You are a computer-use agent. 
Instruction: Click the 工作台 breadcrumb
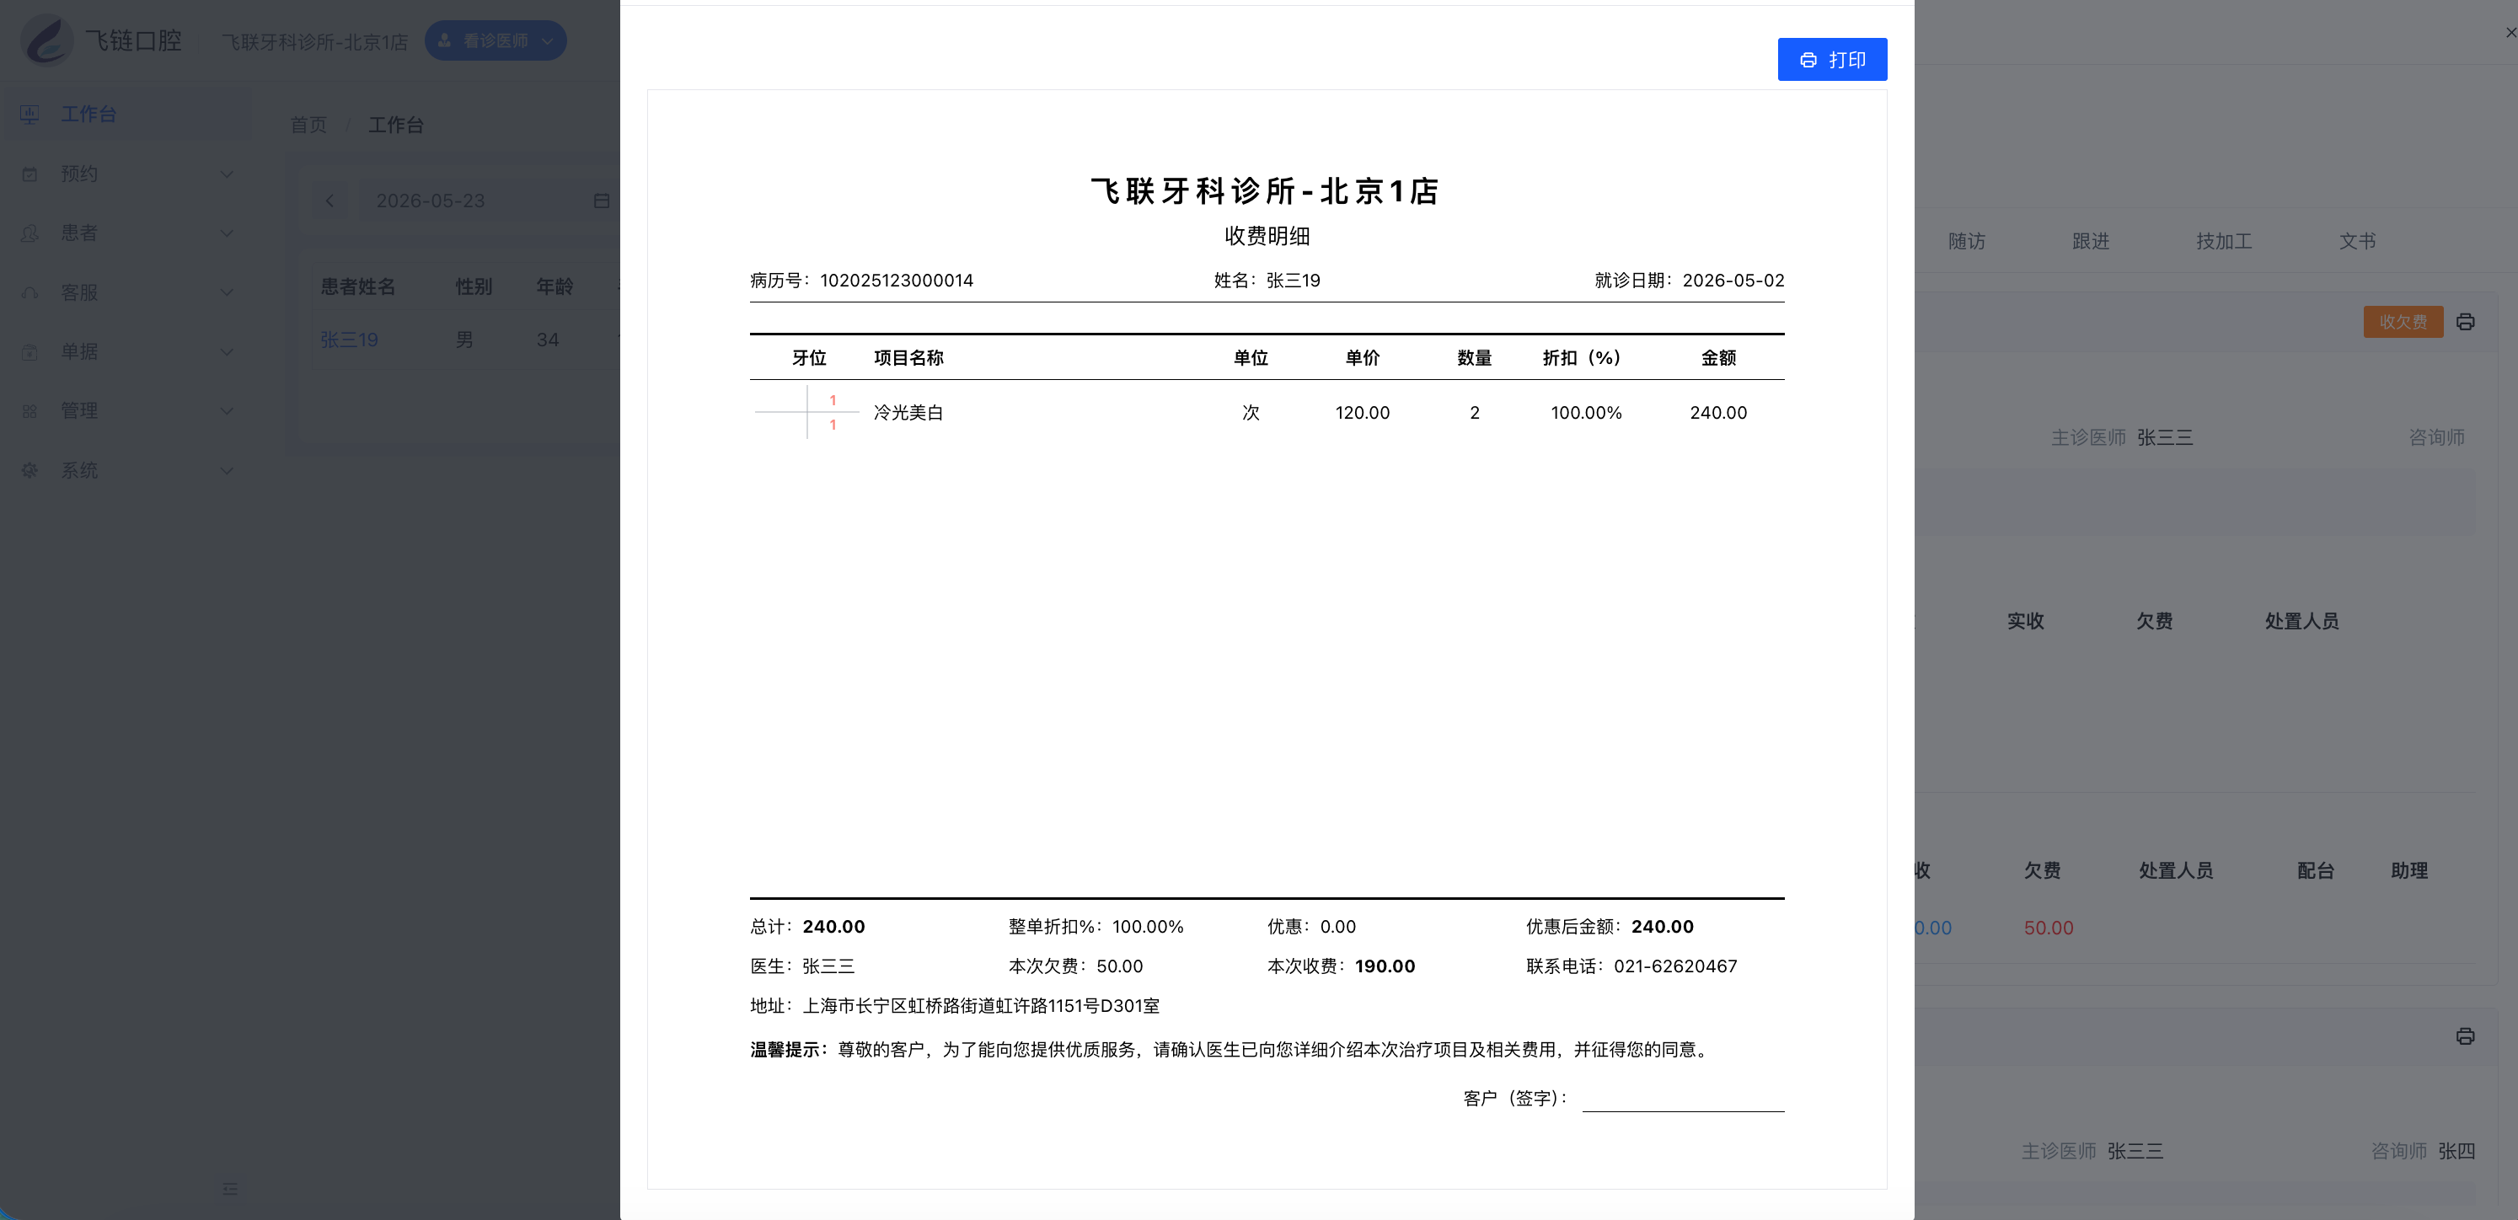point(395,126)
